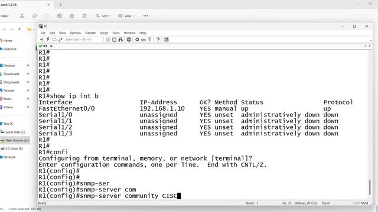
Task: Click the Share icon in Explorer toolbar
Action: [x=72, y=16]
